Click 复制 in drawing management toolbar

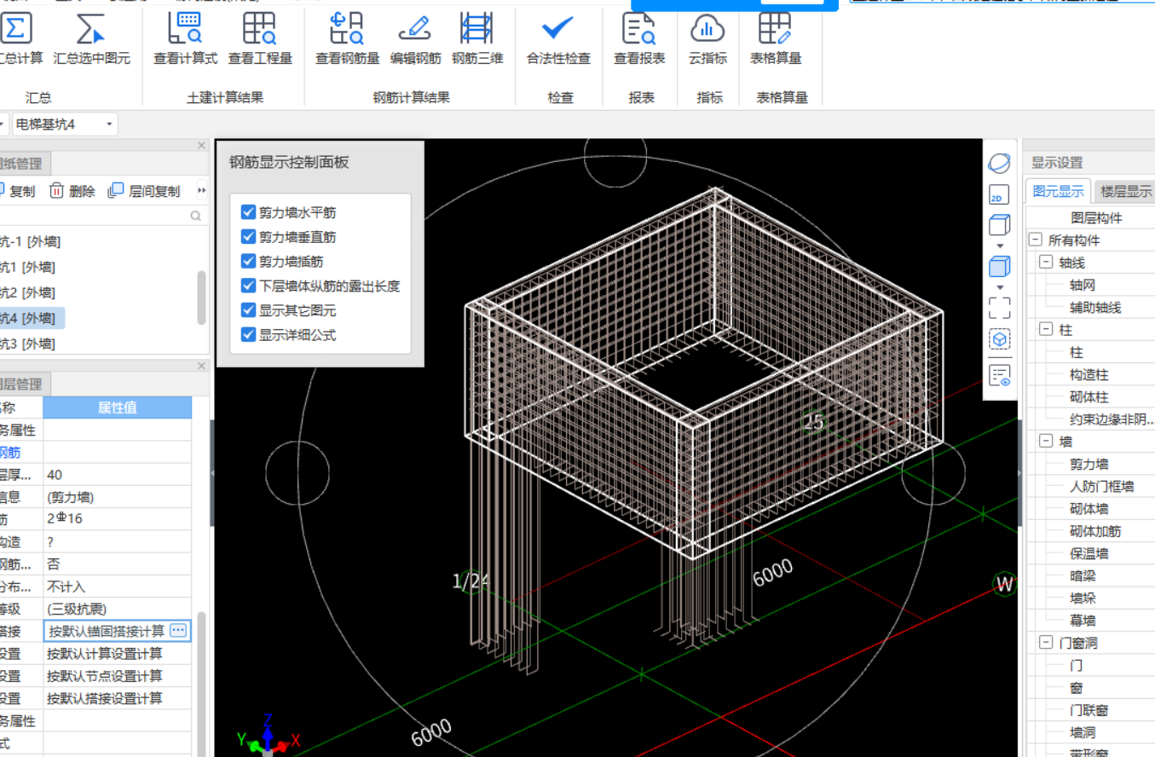pos(18,191)
